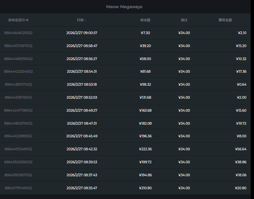Open session ID 88644646125002
The image size is (254, 199).
18,33
